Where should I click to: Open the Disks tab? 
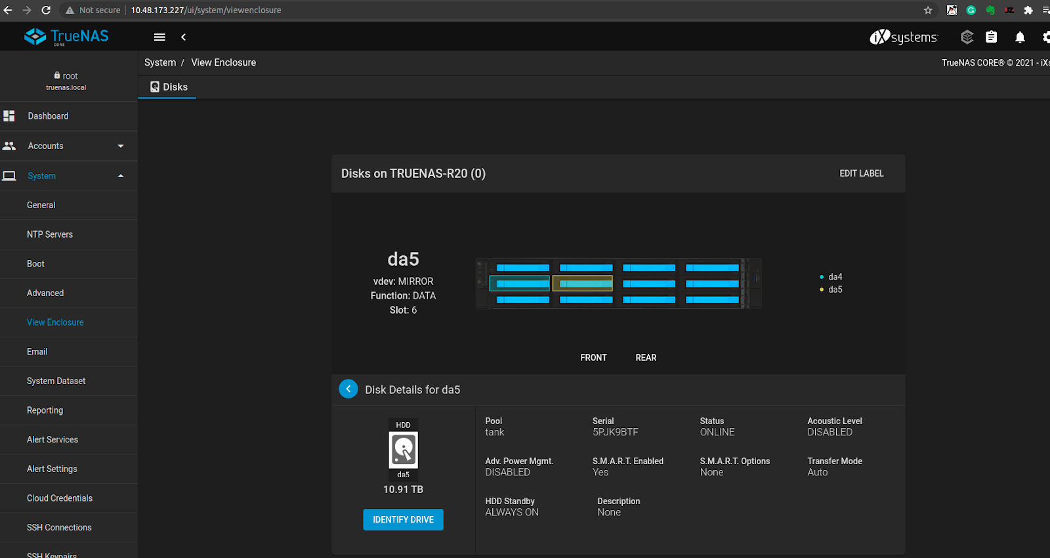click(169, 87)
